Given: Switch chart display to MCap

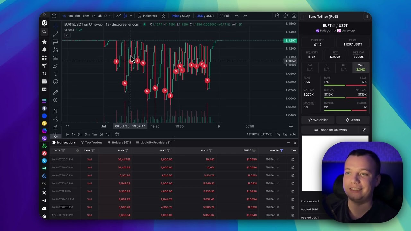Looking at the screenshot, I should coord(186,16).
